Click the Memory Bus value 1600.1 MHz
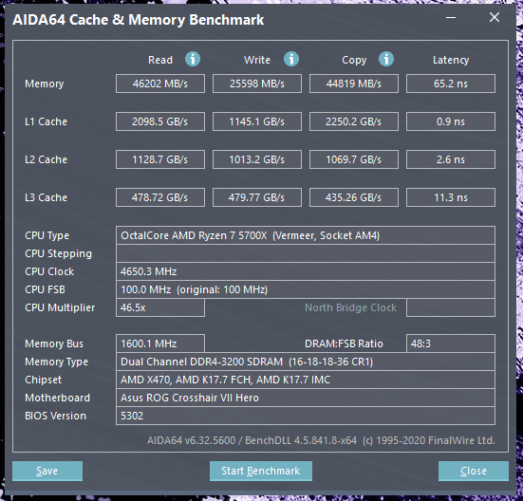 pyautogui.click(x=160, y=343)
